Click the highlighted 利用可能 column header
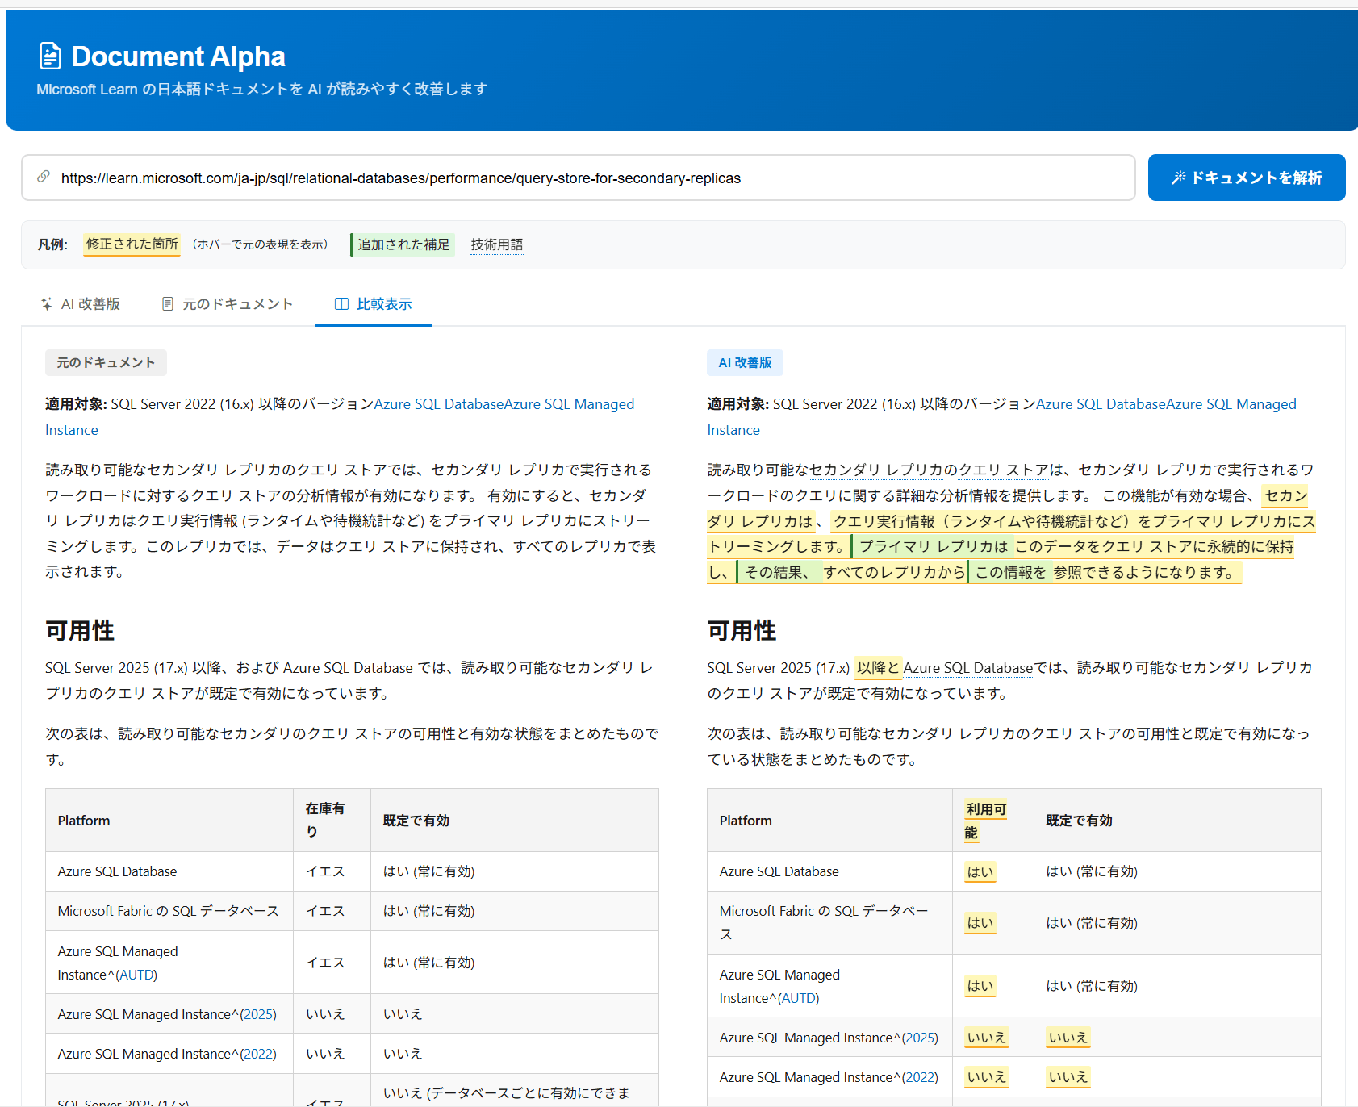Screen dimensions: 1358x1107 click(x=986, y=821)
